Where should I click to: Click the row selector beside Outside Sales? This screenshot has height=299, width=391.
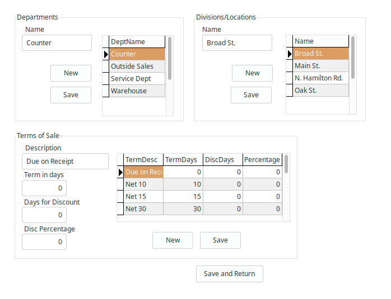coord(106,66)
